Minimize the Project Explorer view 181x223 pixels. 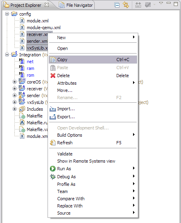[169, 3]
